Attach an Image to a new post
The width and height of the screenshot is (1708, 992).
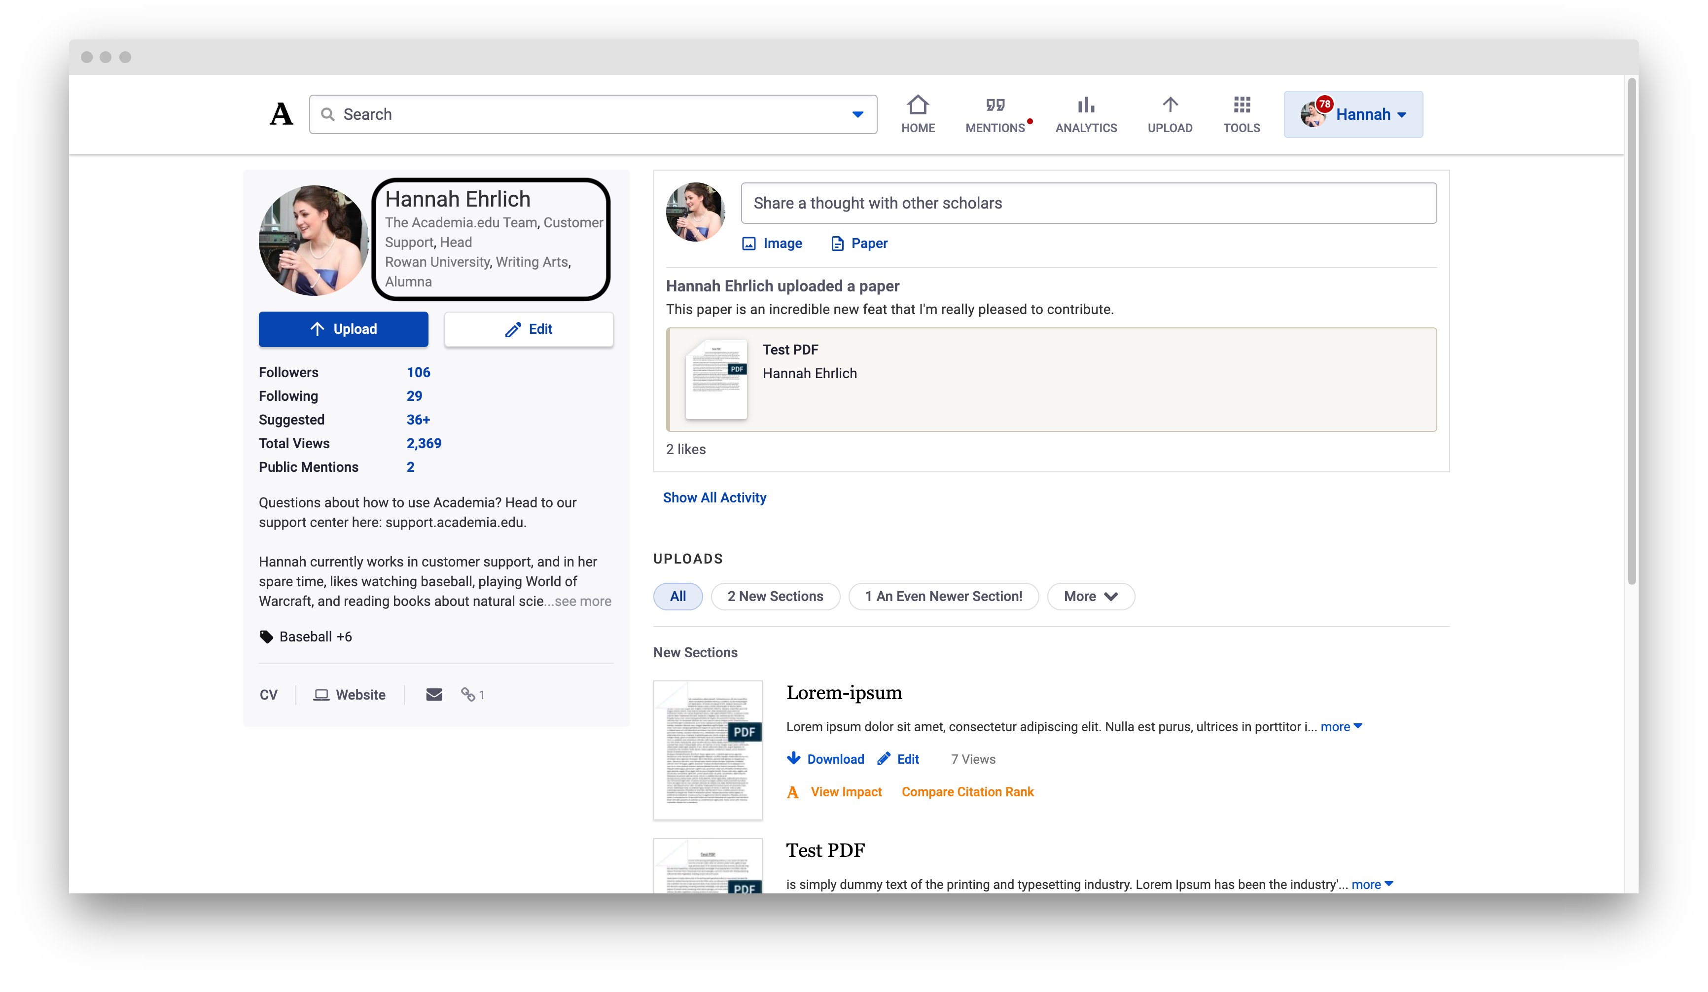(772, 243)
